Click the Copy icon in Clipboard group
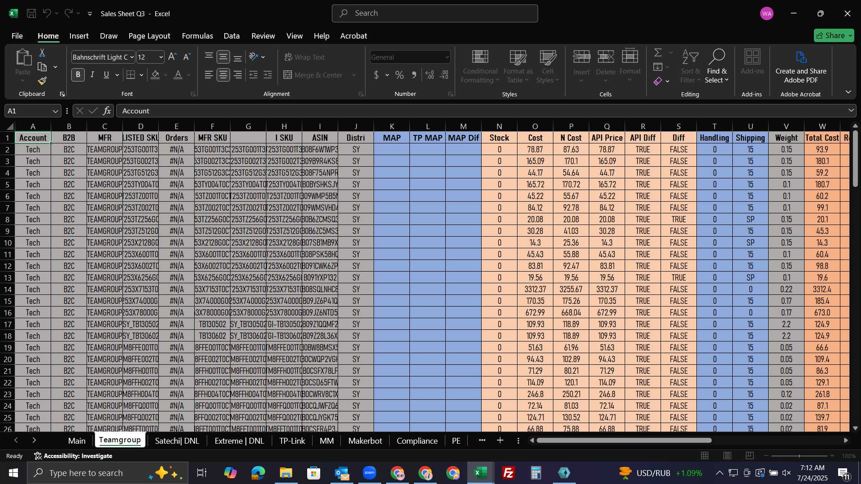The image size is (861, 484). tap(42, 67)
